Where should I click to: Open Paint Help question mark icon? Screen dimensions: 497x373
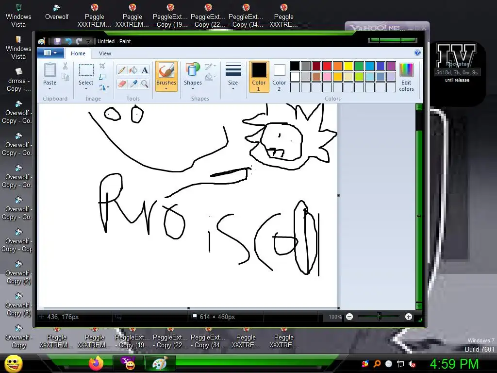(417, 52)
